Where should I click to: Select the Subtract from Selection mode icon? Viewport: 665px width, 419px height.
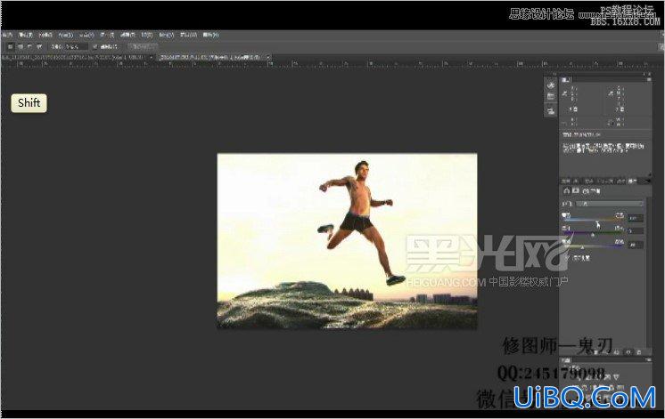pos(29,46)
